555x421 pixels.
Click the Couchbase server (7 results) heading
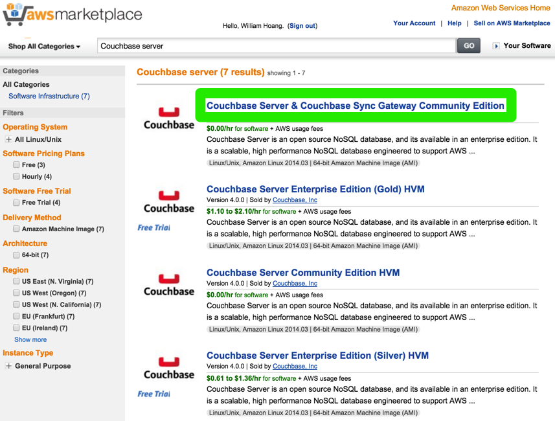tap(201, 73)
